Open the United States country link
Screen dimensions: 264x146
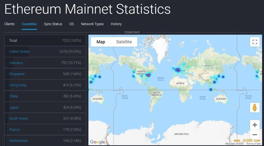pos(19,52)
